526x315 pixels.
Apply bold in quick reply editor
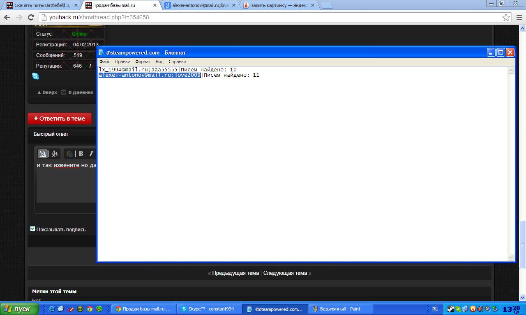pyautogui.click(x=81, y=154)
